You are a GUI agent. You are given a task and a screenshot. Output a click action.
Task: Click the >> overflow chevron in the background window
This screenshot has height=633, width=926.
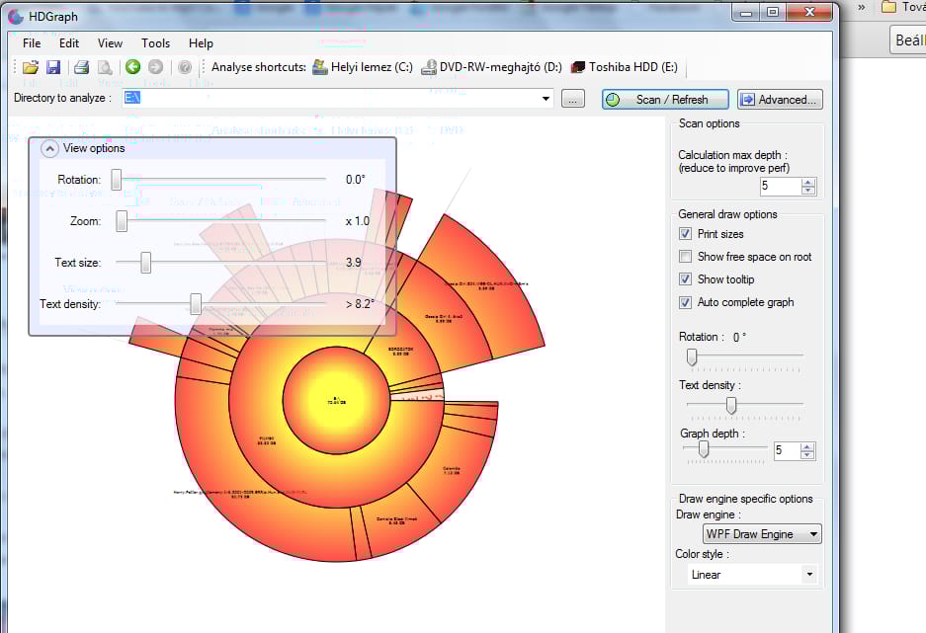tap(862, 7)
